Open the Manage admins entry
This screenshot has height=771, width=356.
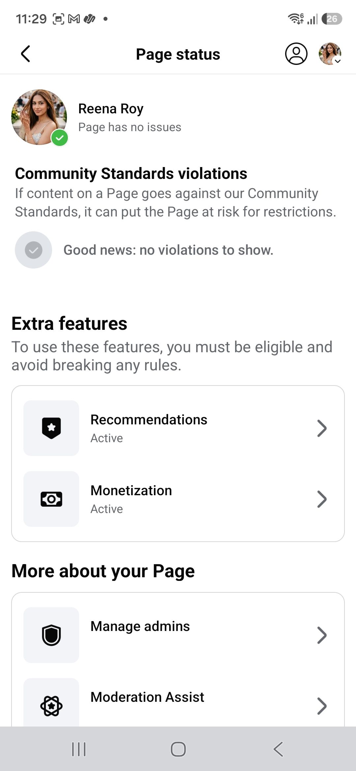point(178,635)
